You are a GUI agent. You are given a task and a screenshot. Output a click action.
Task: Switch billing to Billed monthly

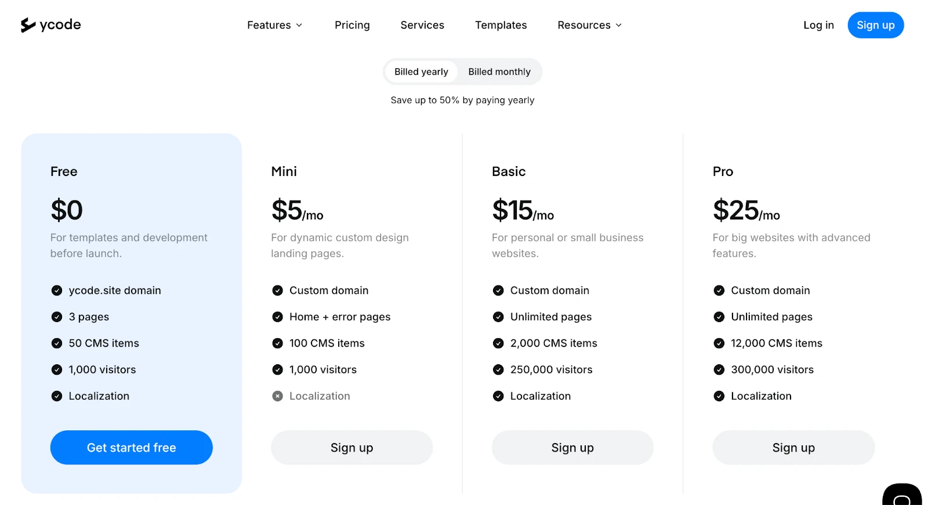point(499,72)
